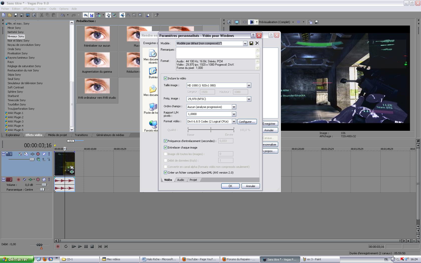Viewport: 421px width, 263px height.
Task: Open the Transitions tab
Action: (x=81, y=135)
